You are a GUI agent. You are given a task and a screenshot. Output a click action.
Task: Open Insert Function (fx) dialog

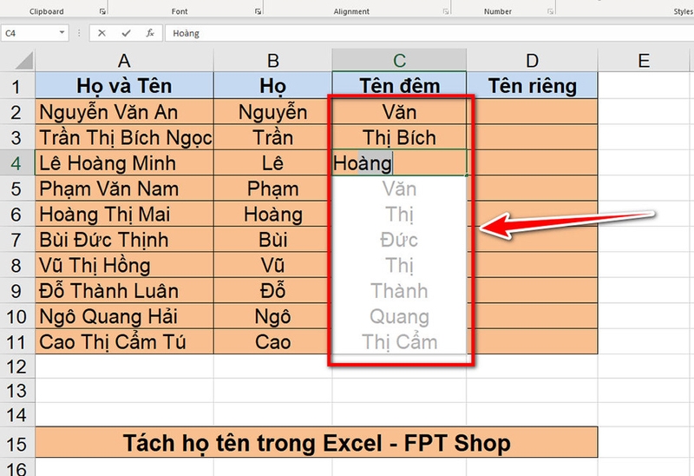pyautogui.click(x=150, y=33)
